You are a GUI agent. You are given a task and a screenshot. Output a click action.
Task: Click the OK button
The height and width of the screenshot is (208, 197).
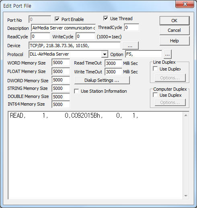coord(174,21)
